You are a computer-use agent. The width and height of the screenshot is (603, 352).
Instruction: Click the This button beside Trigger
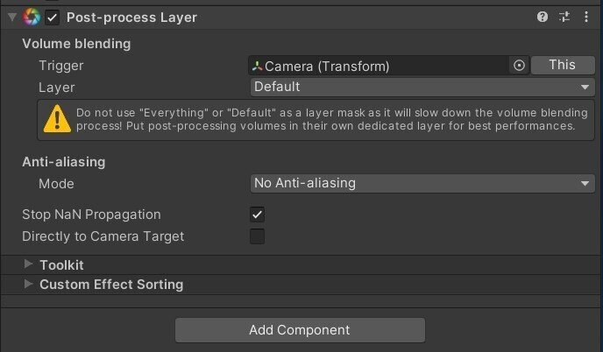(562, 65)
